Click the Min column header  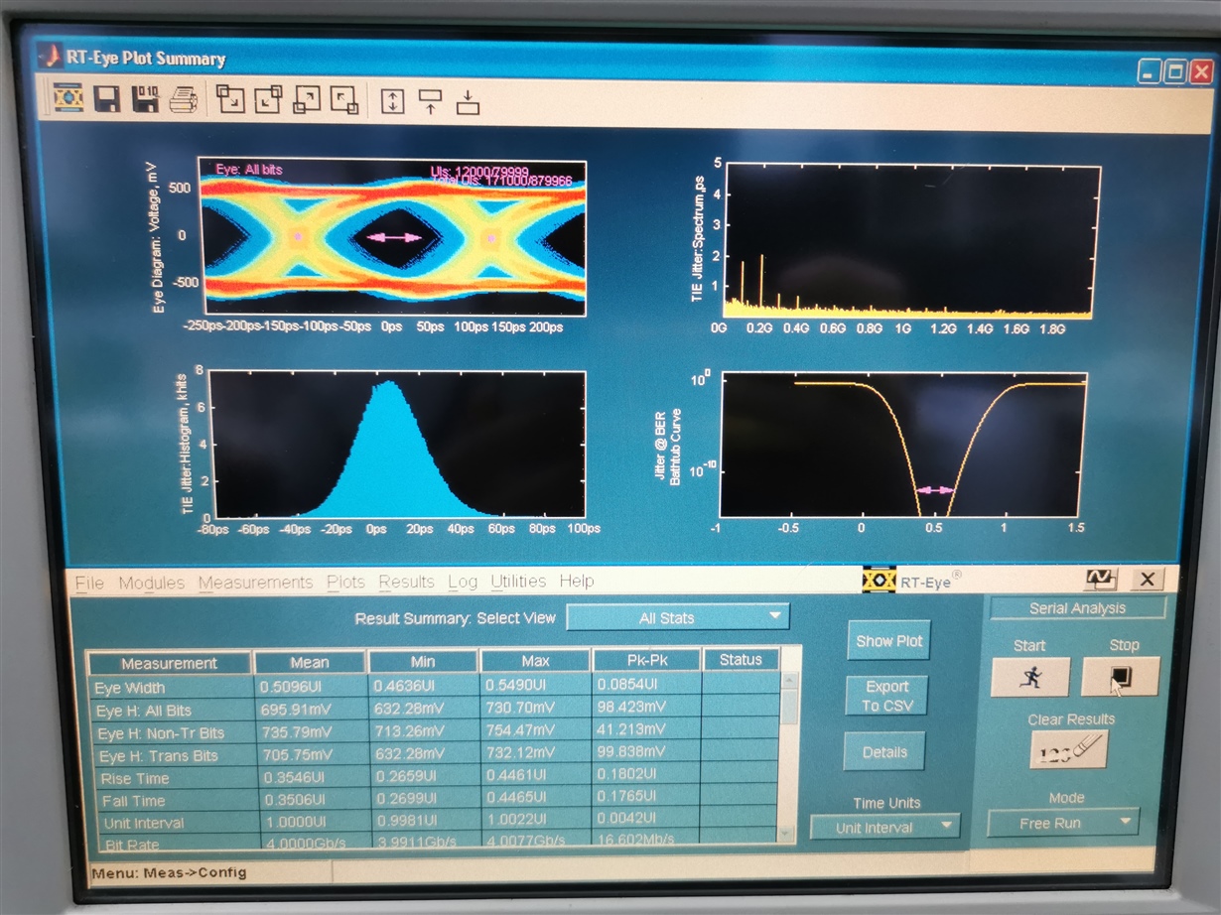pyautogui.click(x=423, y=661)
